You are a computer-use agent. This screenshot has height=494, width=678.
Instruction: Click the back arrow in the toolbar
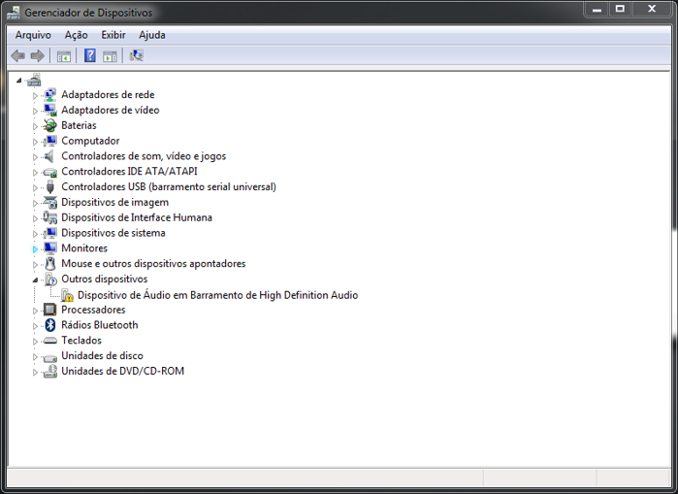(17, 56)
